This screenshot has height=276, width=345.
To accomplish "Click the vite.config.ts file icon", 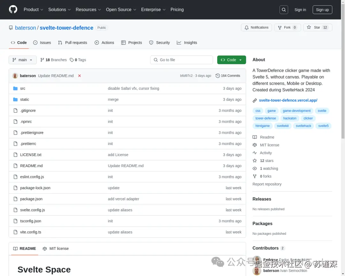I will [15, 232].
